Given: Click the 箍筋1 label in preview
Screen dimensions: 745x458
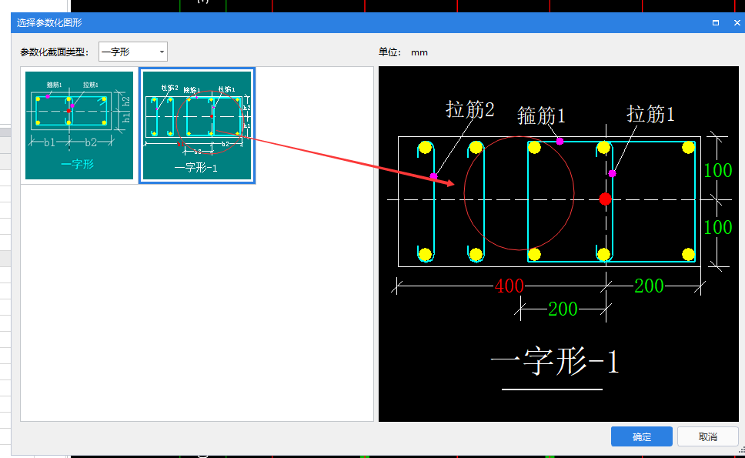Looking at the screenshot, I should pyautogui.click(x=541, y=115).
